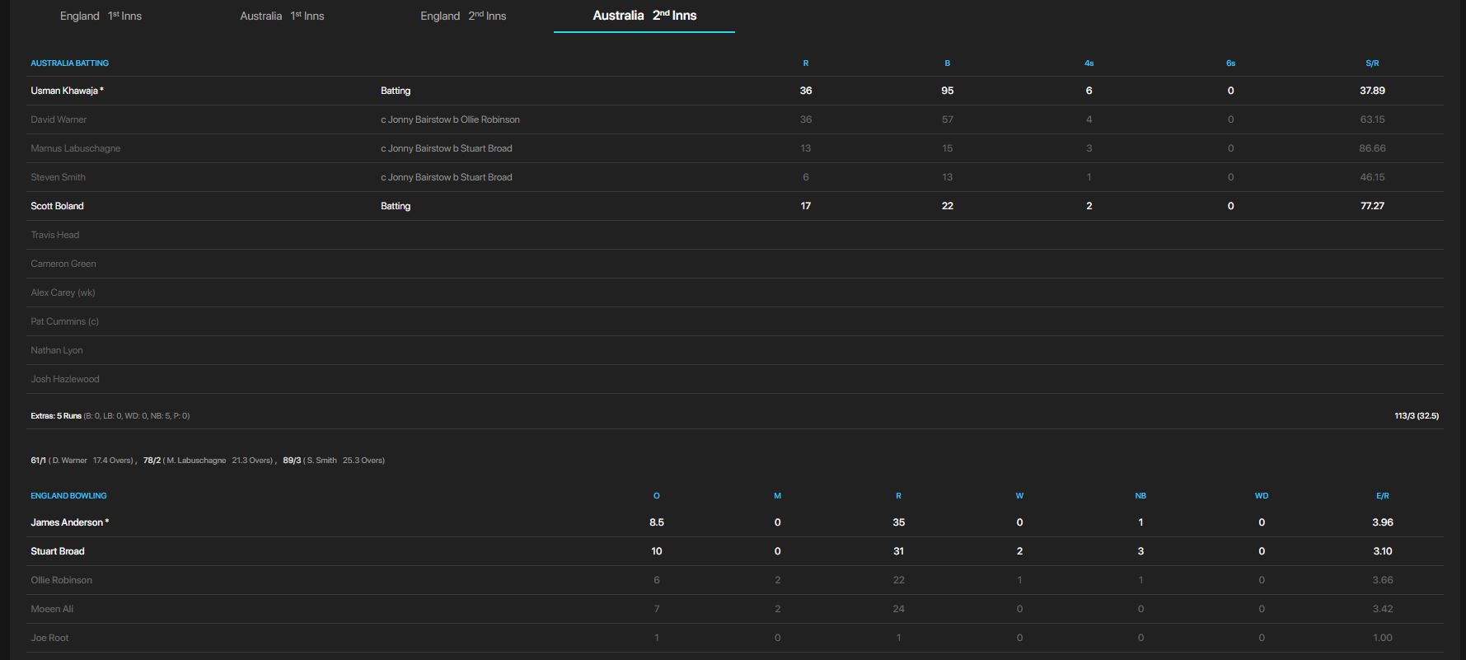Click Josh Hazlewood name

[x=65, y=379]
